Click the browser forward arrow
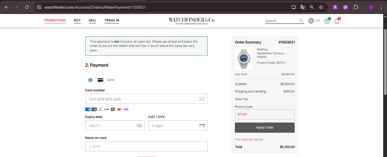 point(17,7)
